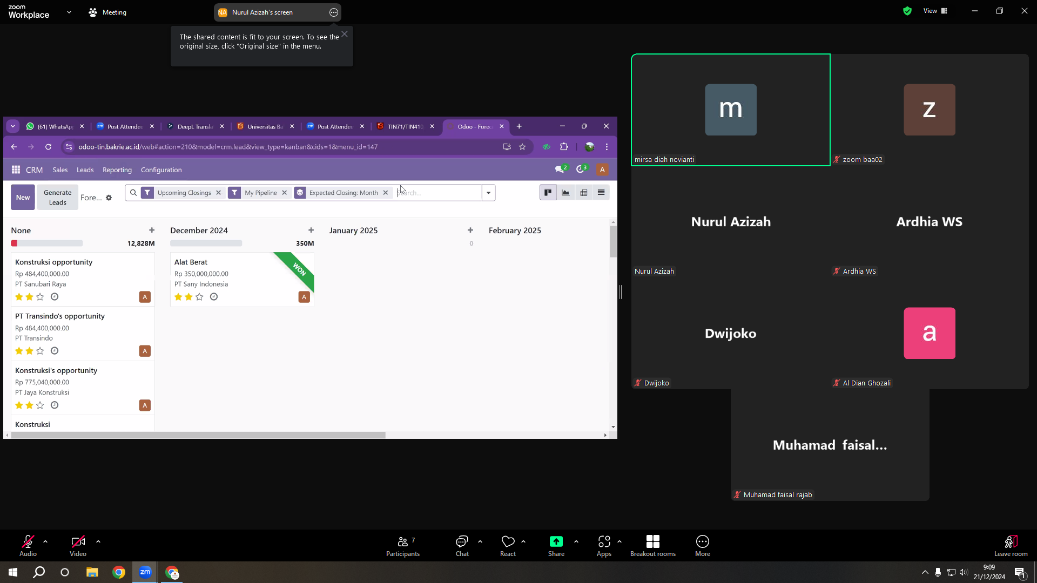Click the Generate Leads button

[58, 198]
